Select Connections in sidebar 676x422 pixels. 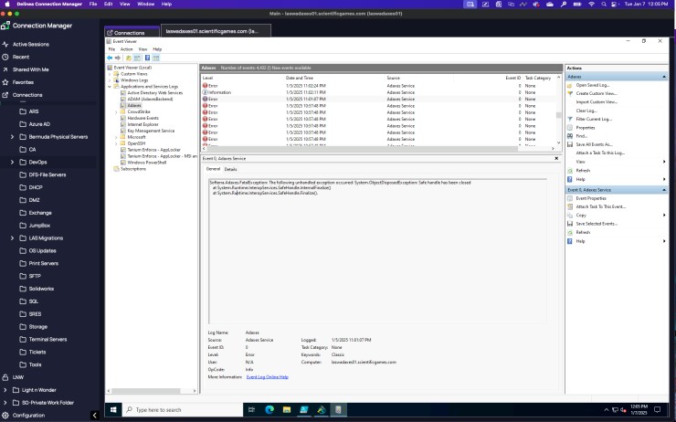pyautogui.click(x=27, y=95)
